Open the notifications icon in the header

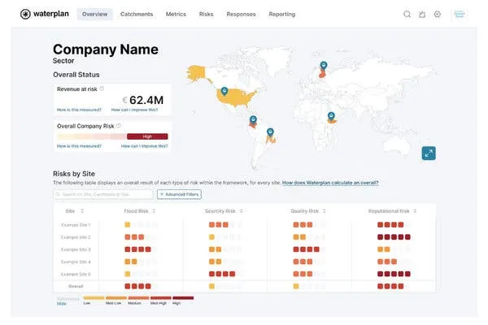422,15
